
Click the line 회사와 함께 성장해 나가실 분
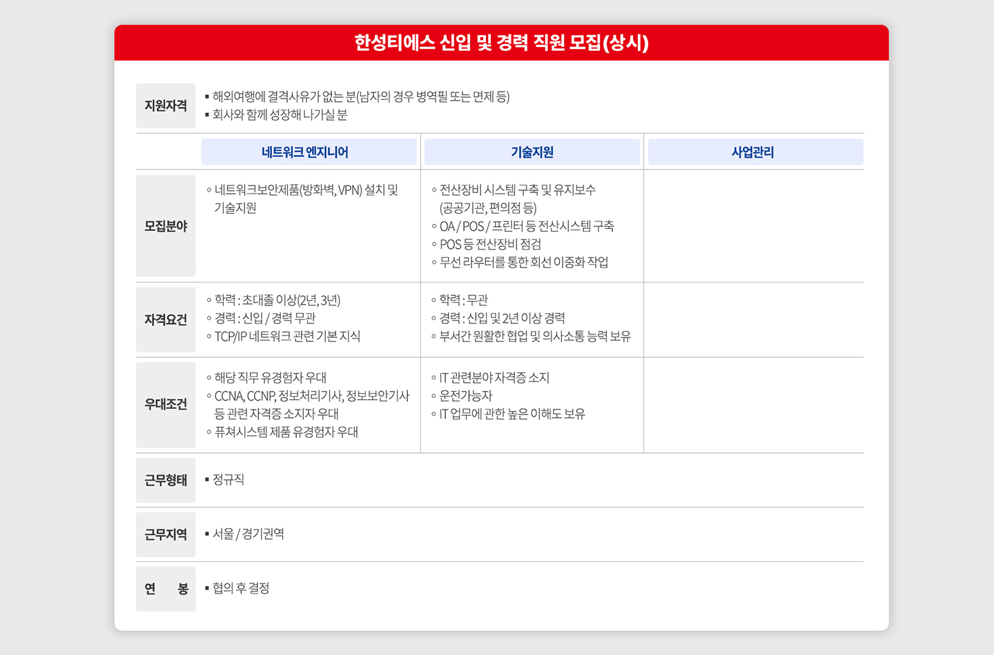coord(280,114)
